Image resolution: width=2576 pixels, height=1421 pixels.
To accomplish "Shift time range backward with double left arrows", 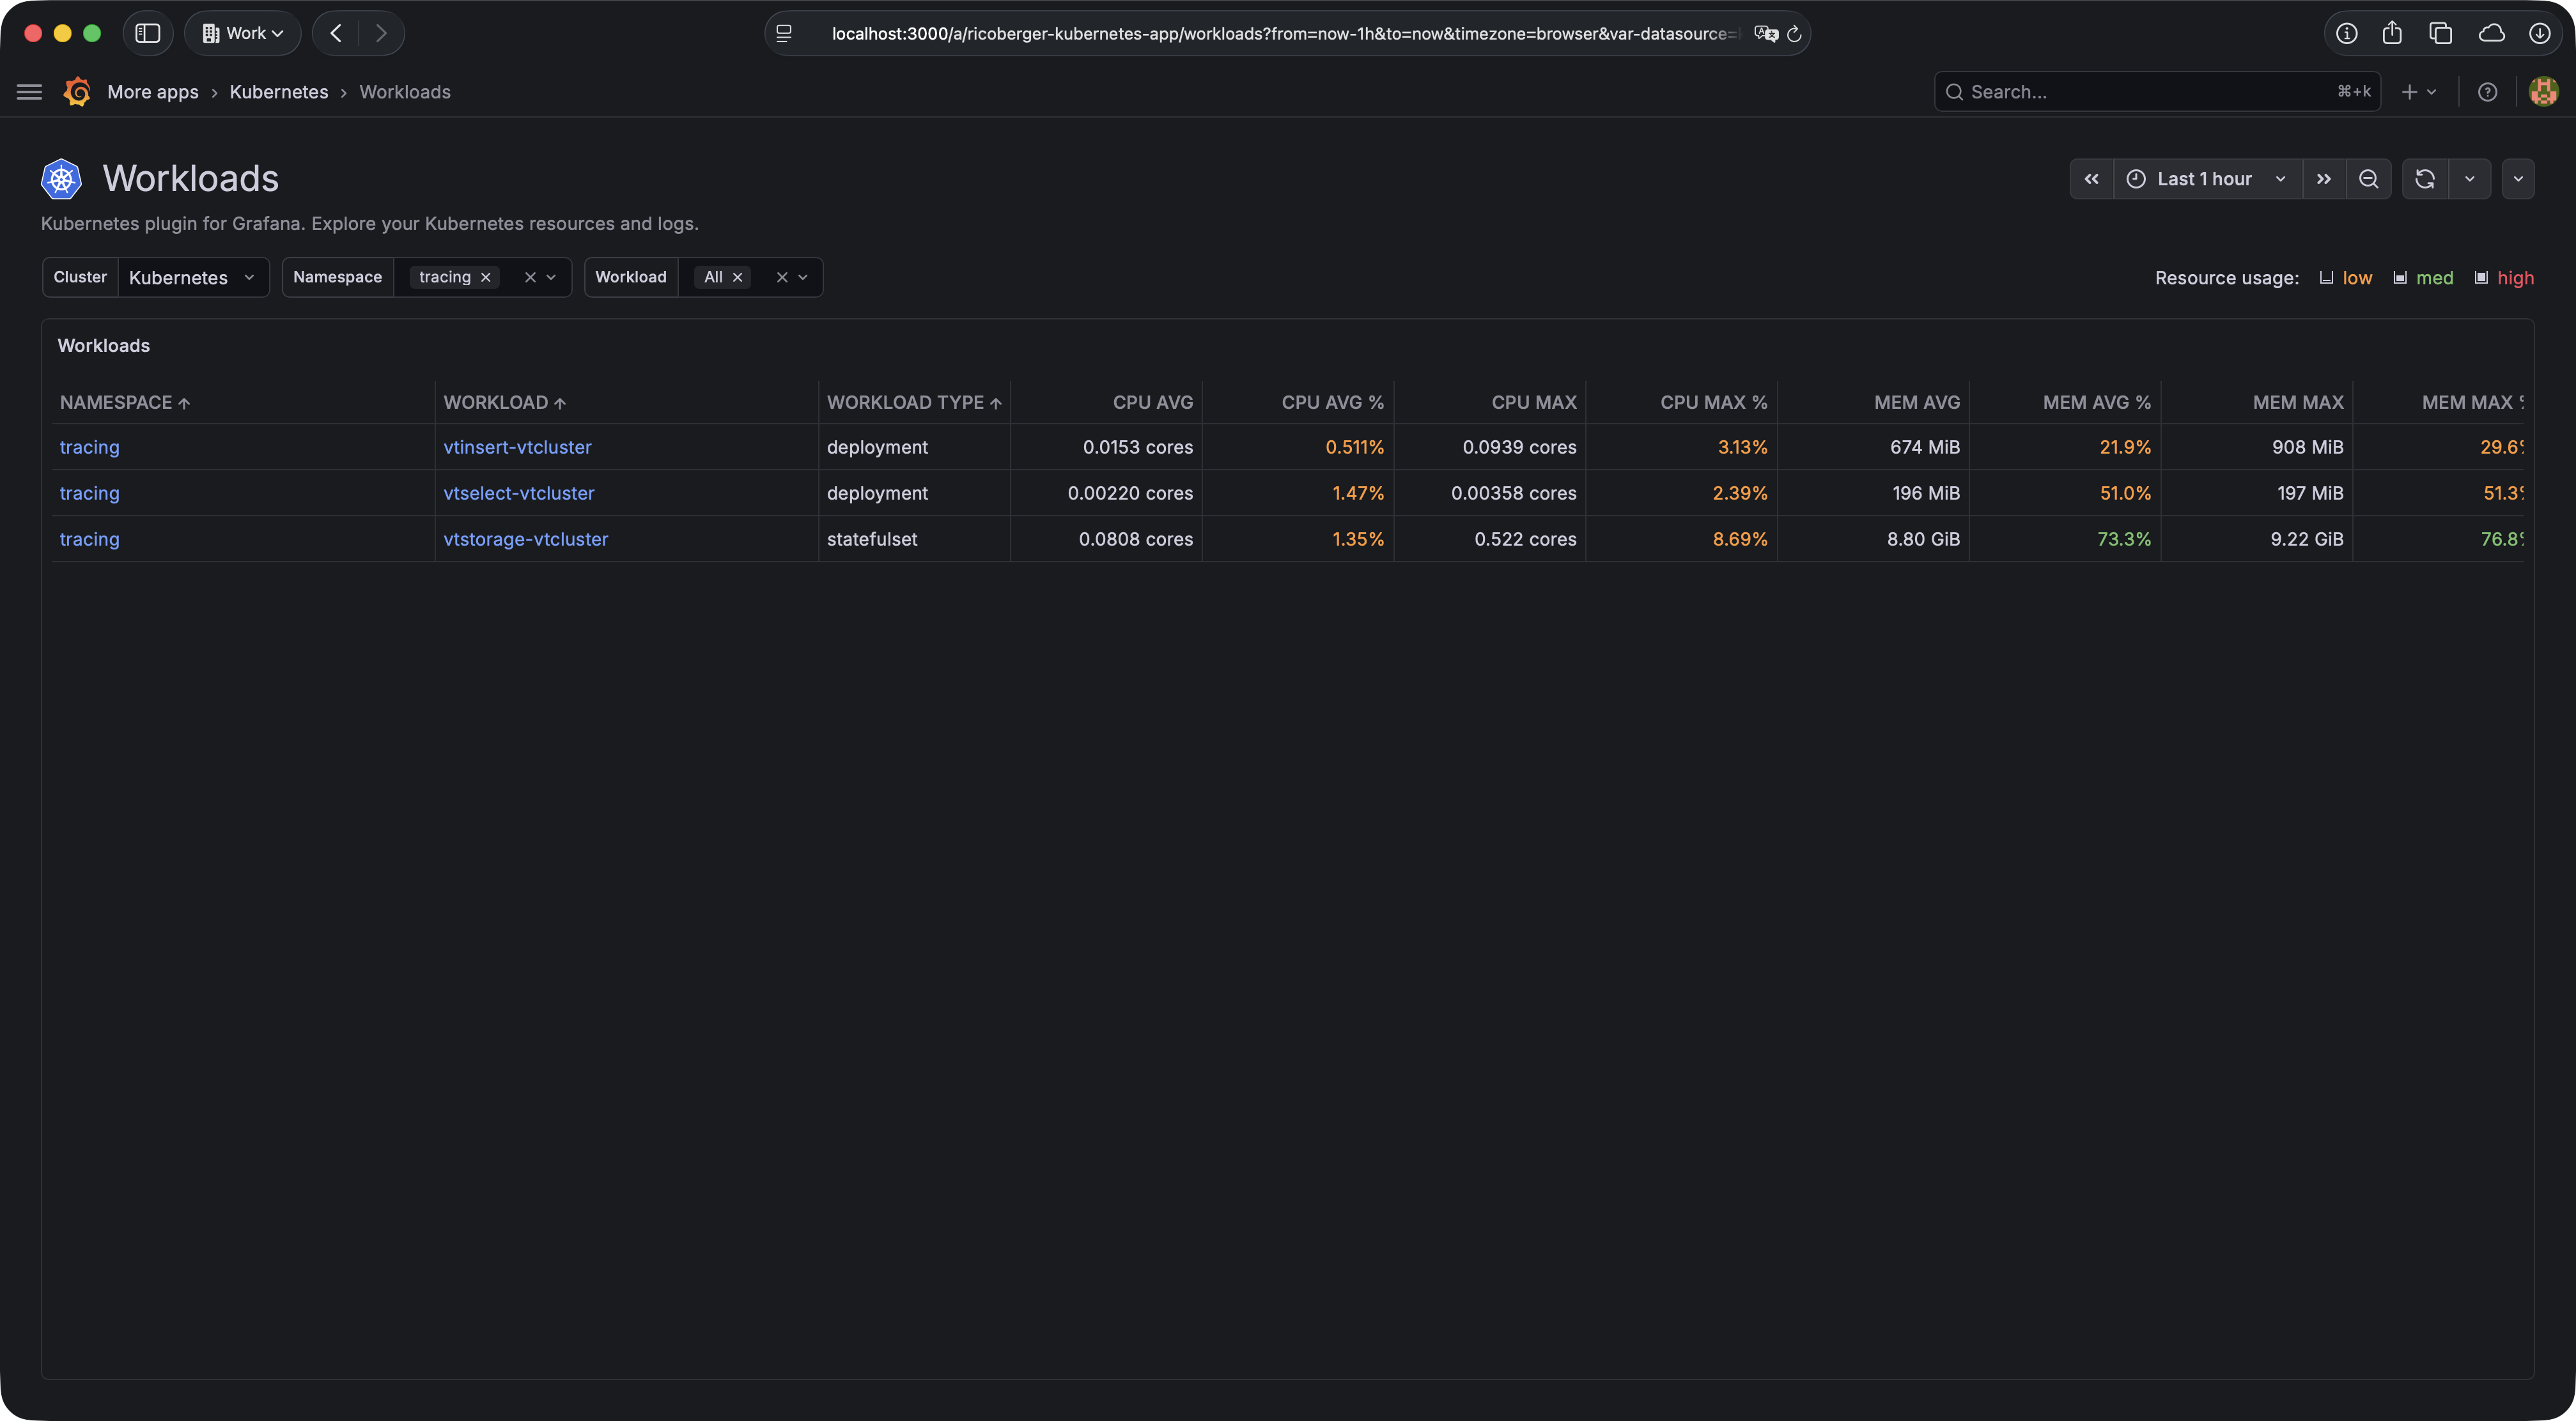I will coord(2092,179).
